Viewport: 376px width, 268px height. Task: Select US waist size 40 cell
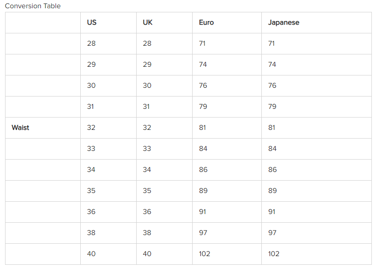coord(91,254)
